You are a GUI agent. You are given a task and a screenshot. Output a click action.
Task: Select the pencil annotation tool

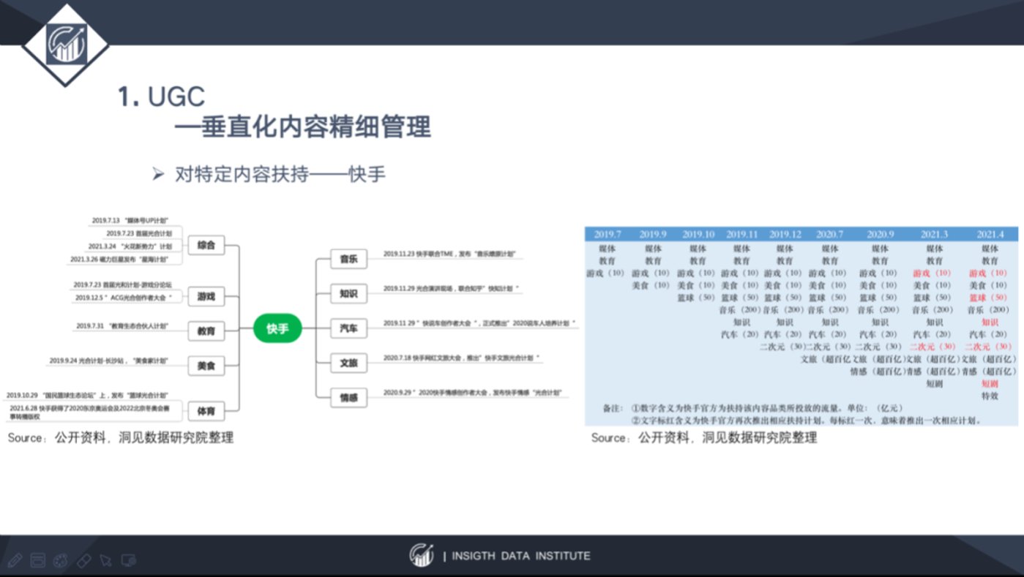click(15, 560)
